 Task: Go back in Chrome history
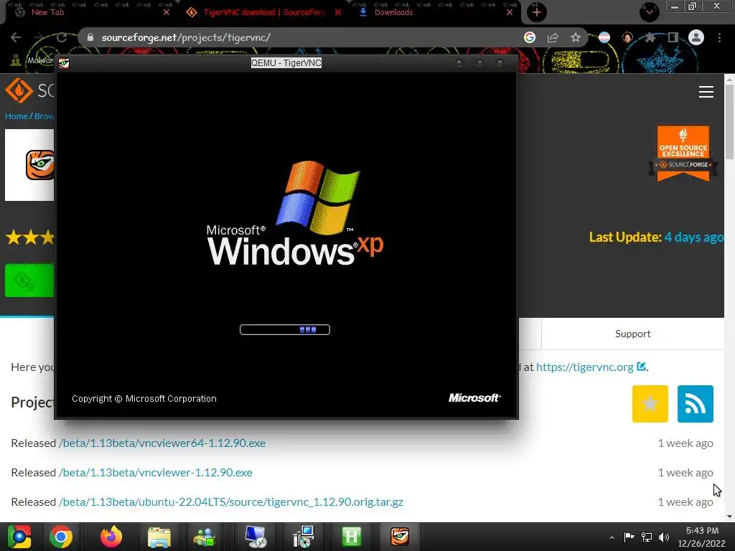(16, 37)
